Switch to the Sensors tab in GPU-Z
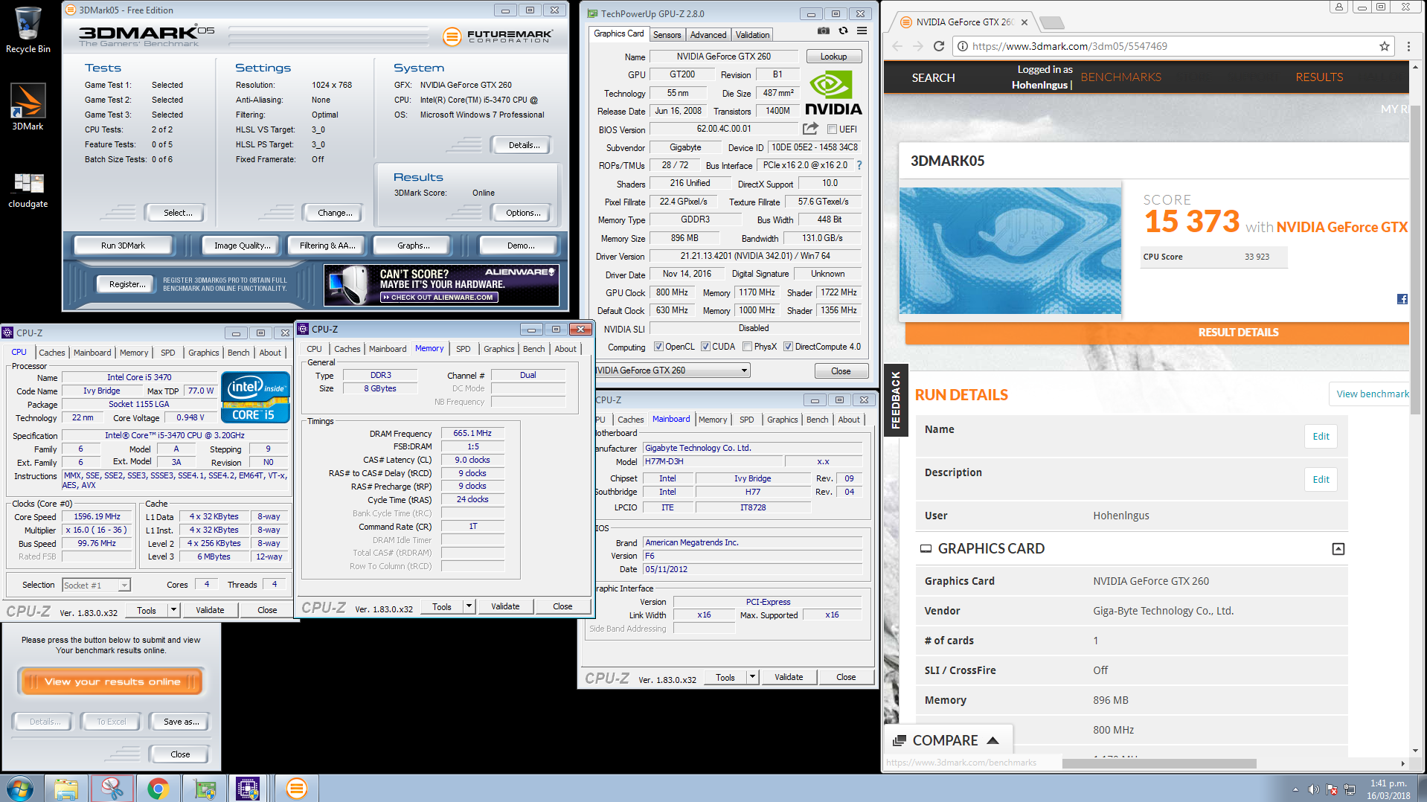 pos(667,35)
